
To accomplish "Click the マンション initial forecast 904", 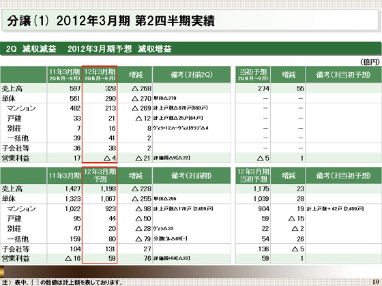I will pos(263,208).
